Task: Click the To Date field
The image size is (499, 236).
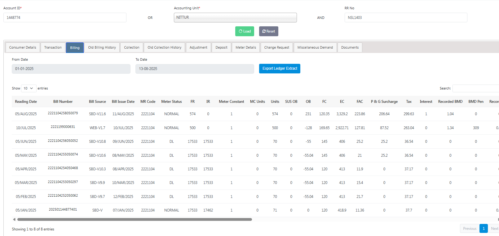Action: click(195, 69)
